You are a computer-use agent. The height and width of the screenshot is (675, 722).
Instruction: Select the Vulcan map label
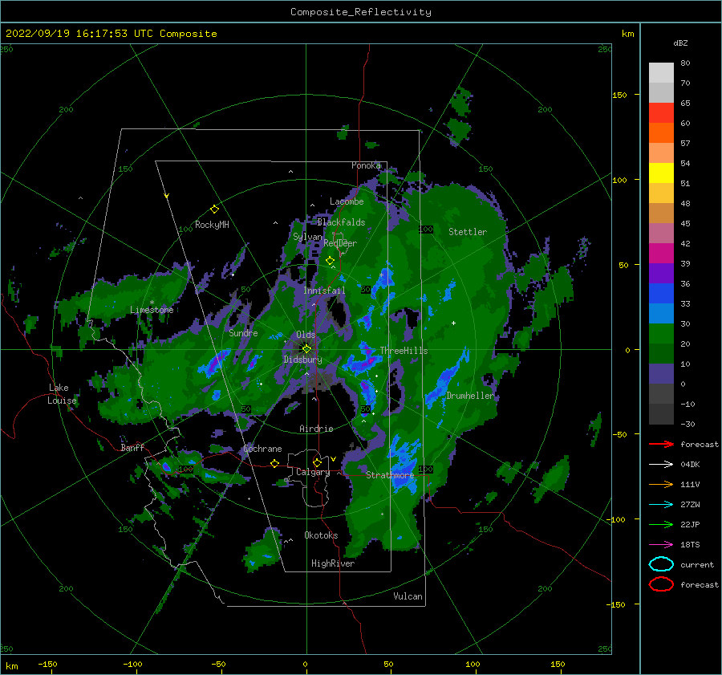408,596
